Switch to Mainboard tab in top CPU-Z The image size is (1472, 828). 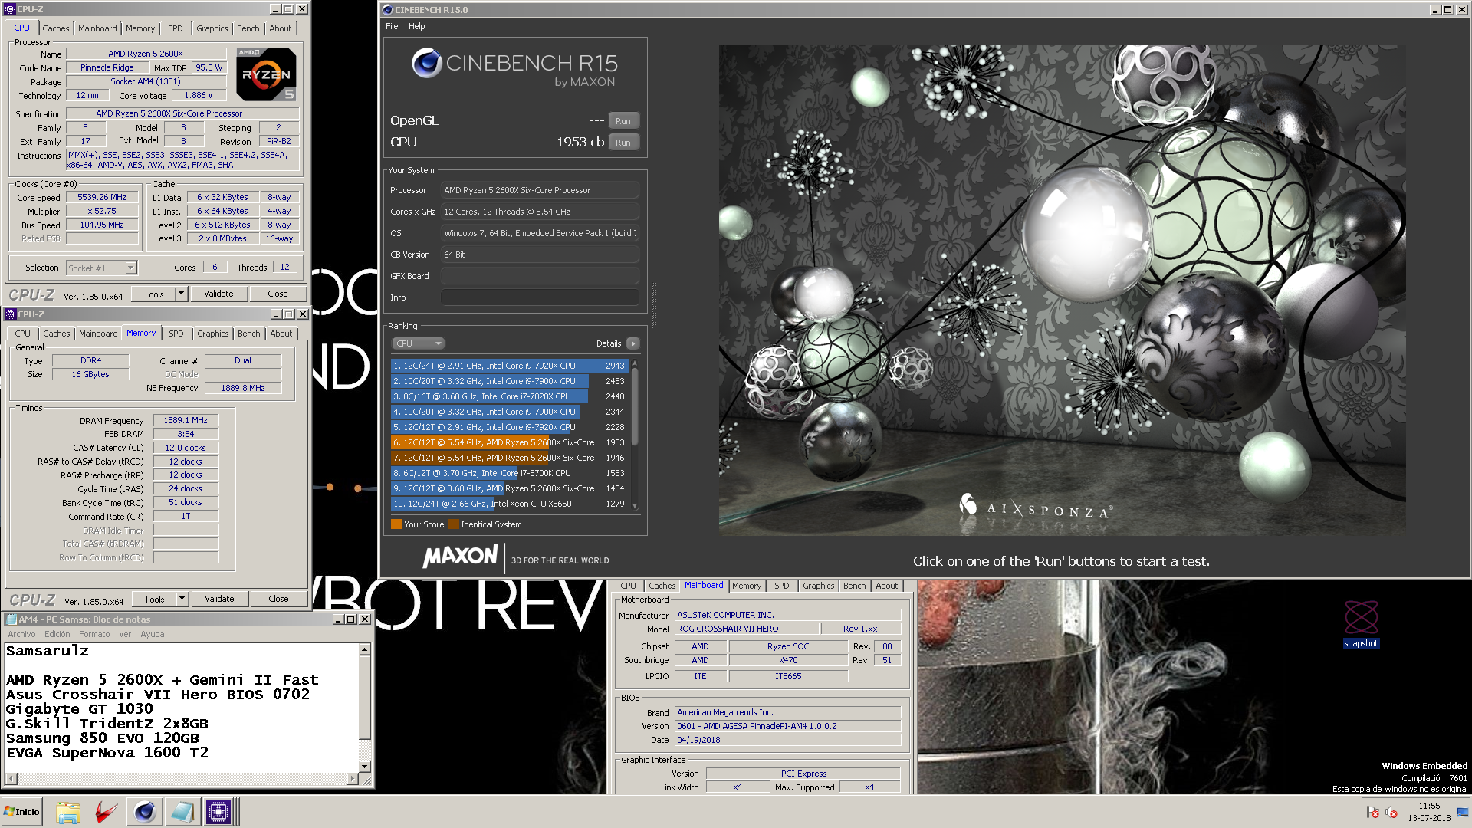[x=97, y=28]
